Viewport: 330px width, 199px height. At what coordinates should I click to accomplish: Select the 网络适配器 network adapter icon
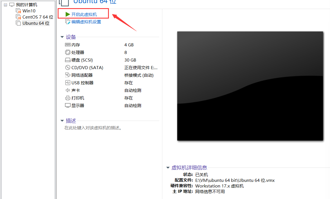click(x=68, y=75)
